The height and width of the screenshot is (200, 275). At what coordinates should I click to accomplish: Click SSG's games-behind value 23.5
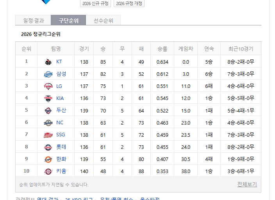point(186,135)
